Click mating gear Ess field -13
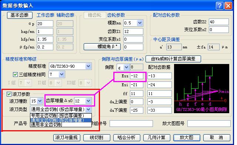Image resolution: width=237 pixels, height=145 pixels. (x=160, y=76)
